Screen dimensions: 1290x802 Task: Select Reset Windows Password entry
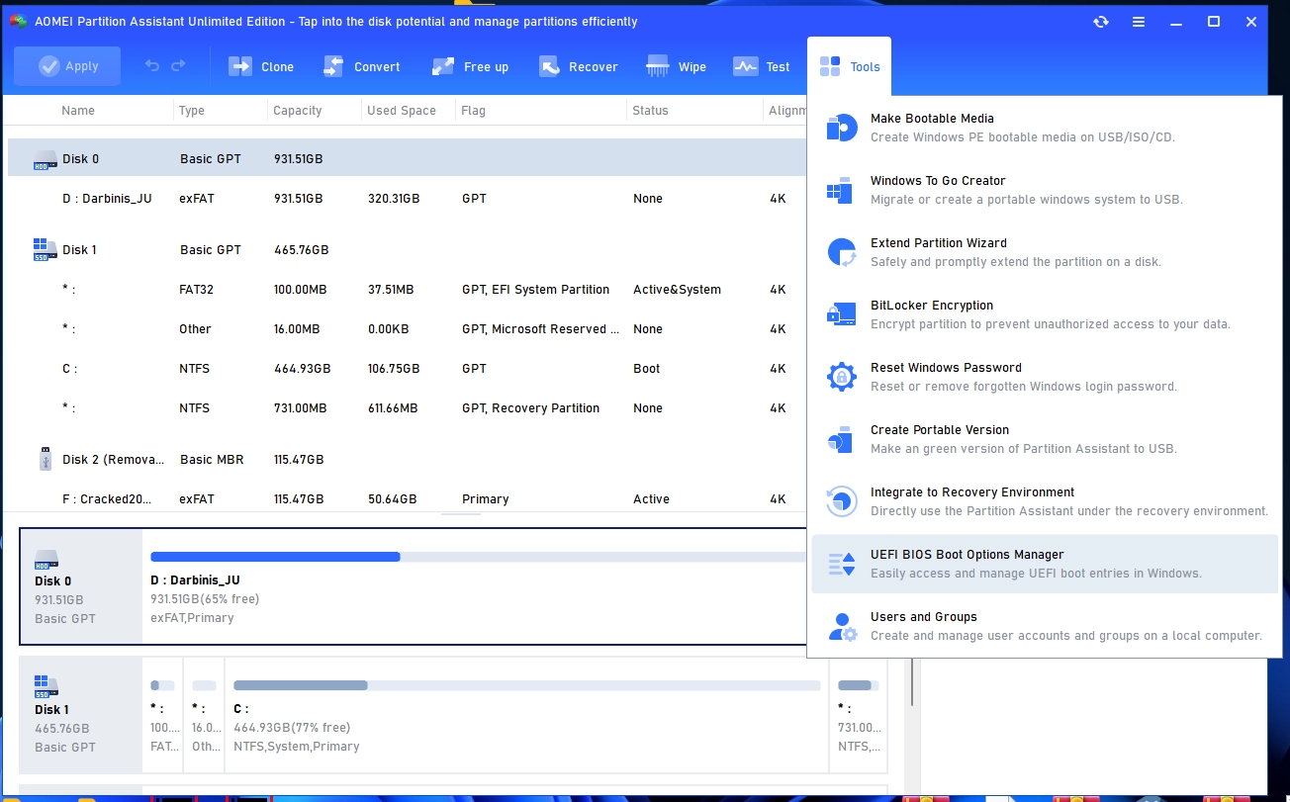tap(1045, 377)
